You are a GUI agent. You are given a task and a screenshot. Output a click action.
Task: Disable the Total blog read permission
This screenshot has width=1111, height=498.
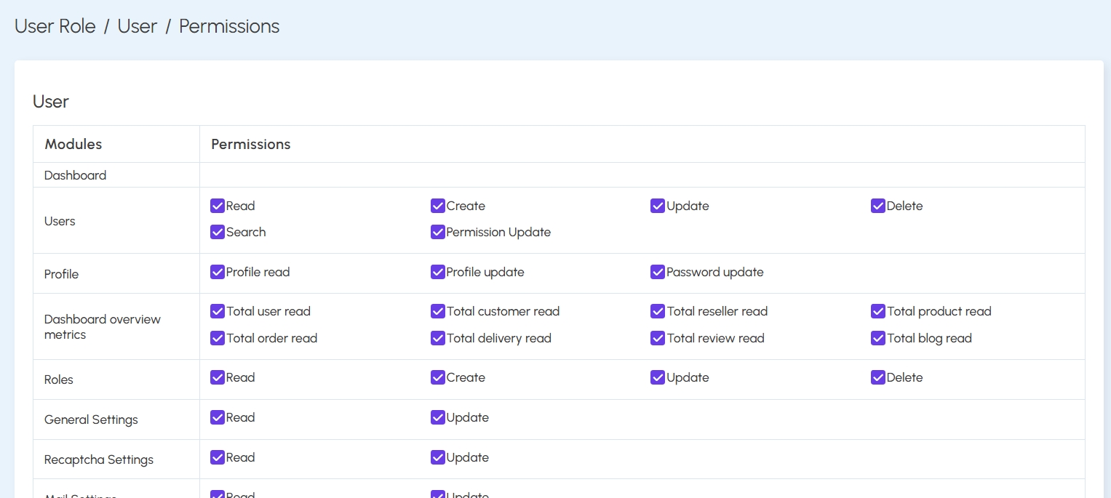[x=878, y=338]
